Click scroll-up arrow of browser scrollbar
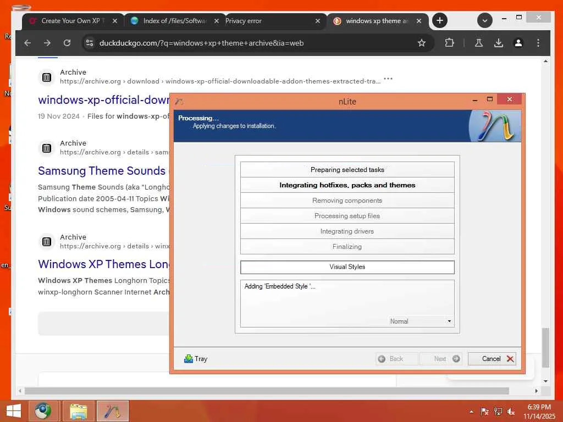The width and height of the screenshot is (563, 422). coord(545,62)
